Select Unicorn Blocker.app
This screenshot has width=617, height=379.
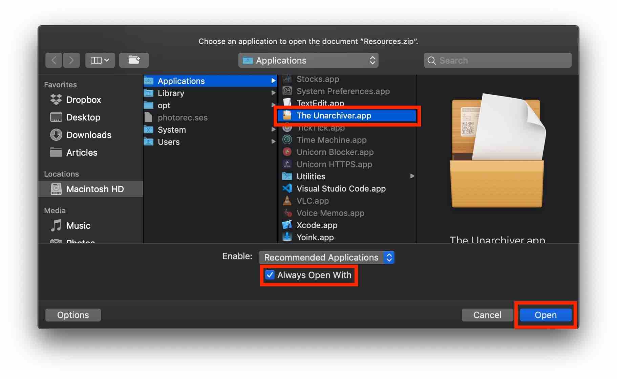347,152
